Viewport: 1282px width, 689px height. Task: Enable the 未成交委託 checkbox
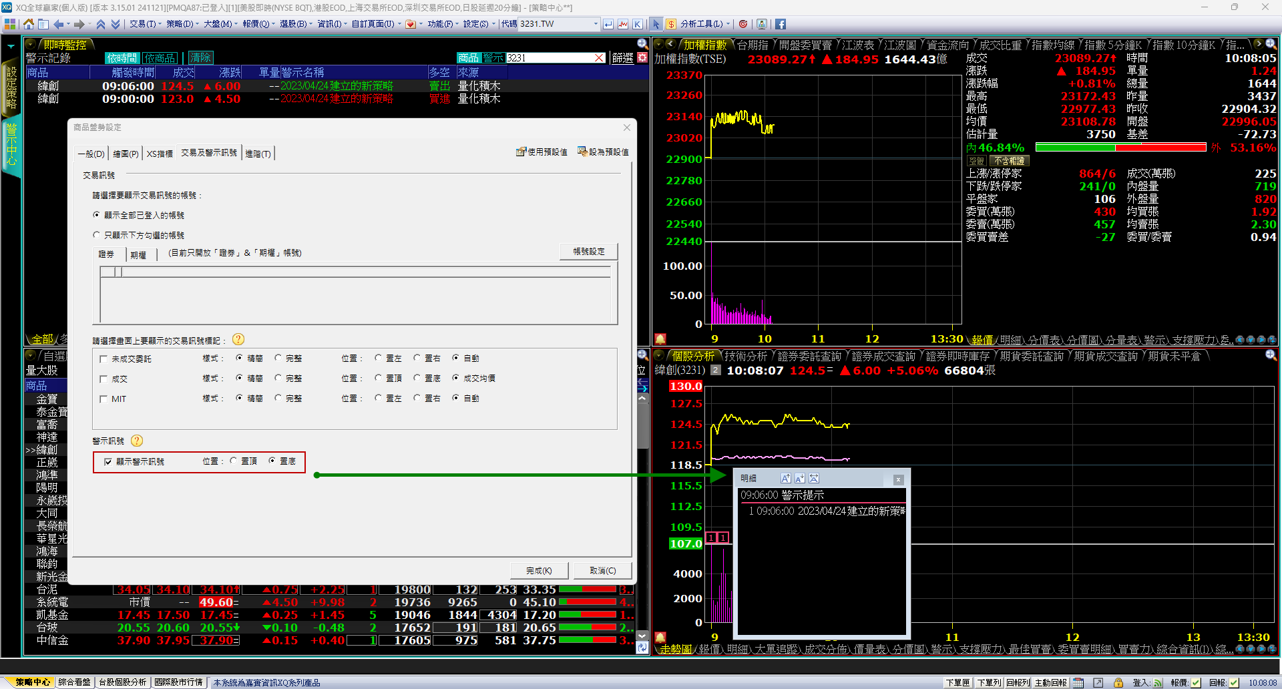pos(103,359)
